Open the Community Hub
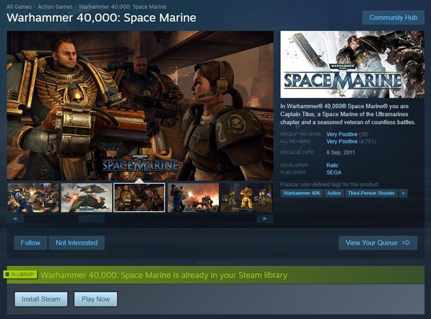This screenshot has width=431, height=319. point(393,18)
